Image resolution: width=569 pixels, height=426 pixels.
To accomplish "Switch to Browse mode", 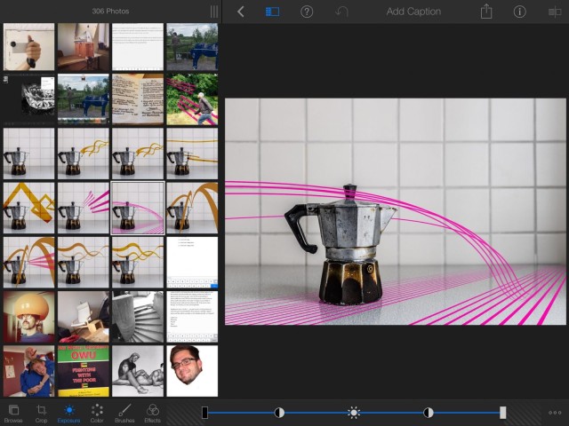I will tap(13, 412).
